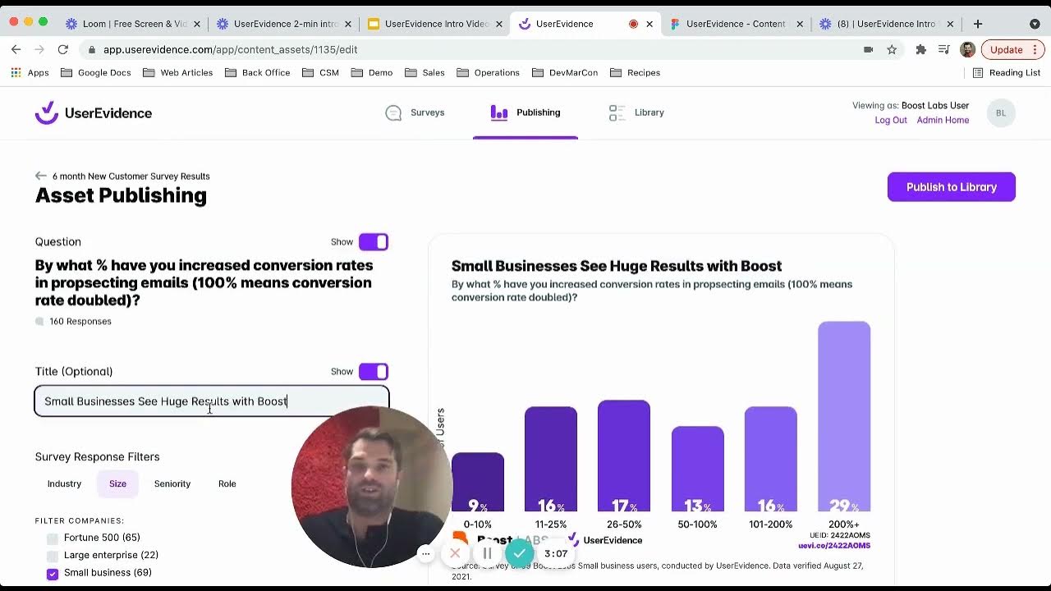Open Operations bookmark folder
This screenshot has height=591, width=1051.
tap(488, 72)
